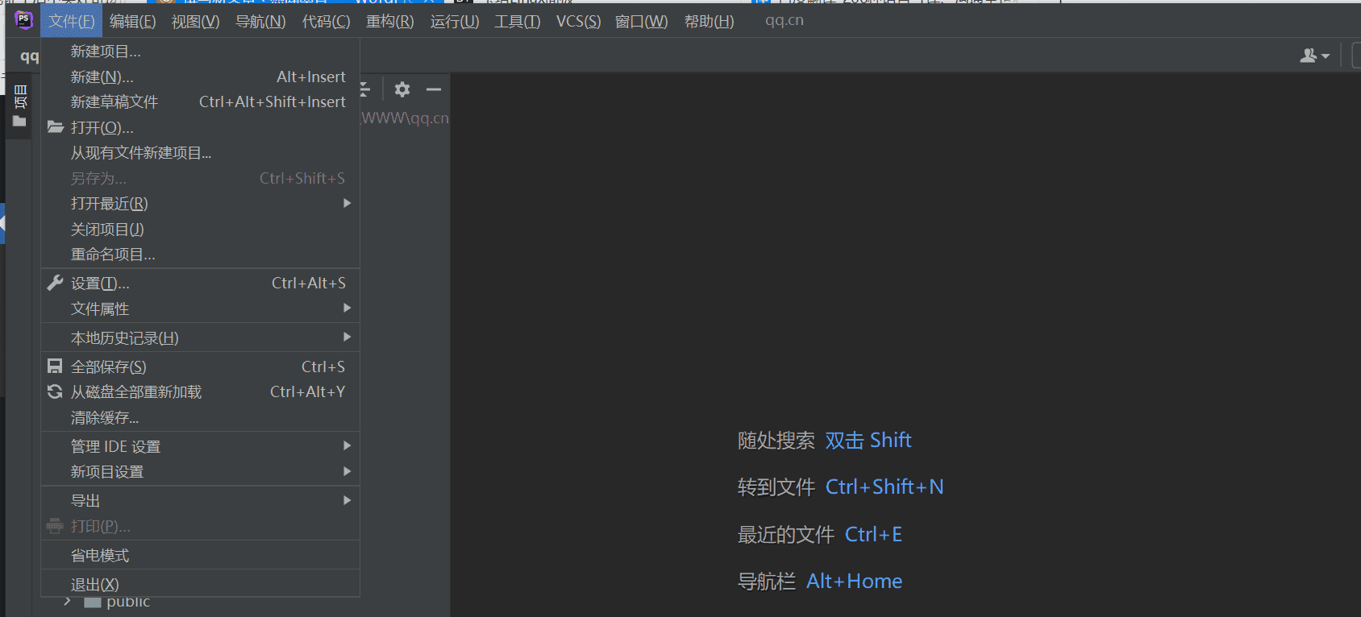Select 新建项目... from the File menu
The width and height of the screenshot is (1361, 617).
[x=106, y=52]
